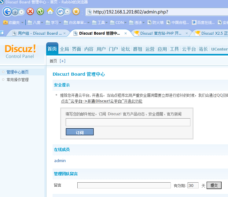Open the 八度 bookmark folder

coord(35,22)
